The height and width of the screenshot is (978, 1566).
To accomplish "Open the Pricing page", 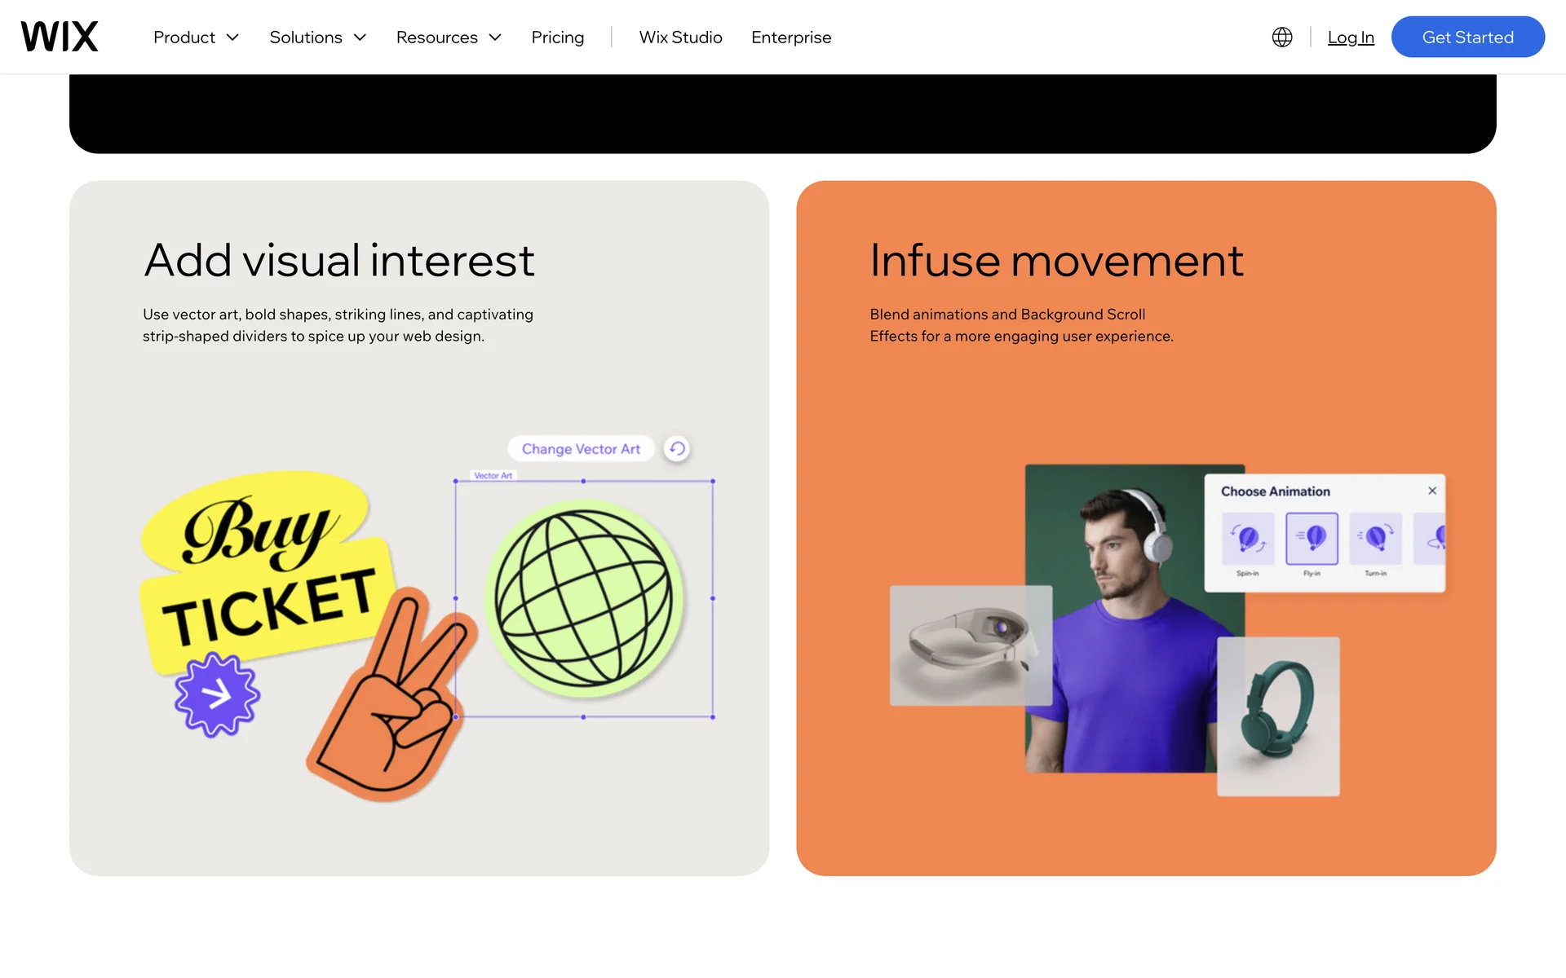I will tap(558, 37).
